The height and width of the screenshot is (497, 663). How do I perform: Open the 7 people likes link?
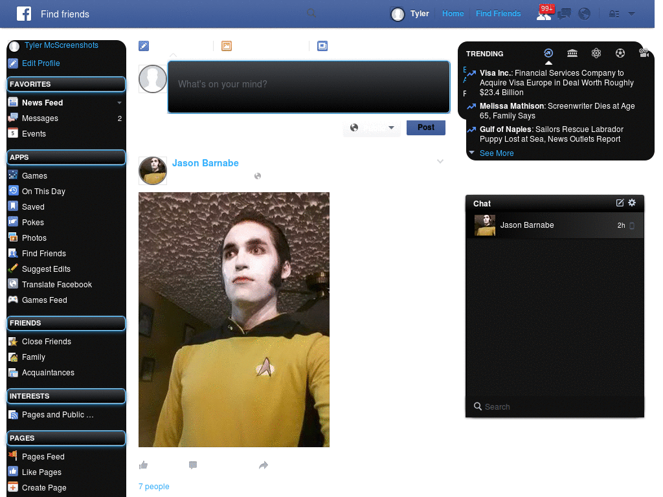154,487
